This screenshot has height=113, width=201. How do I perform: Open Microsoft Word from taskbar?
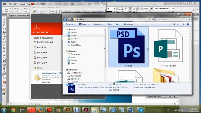[131, 110]
